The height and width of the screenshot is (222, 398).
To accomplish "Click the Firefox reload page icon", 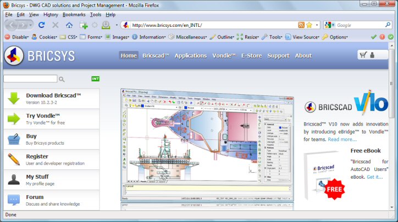I will (x=42, y=25).
